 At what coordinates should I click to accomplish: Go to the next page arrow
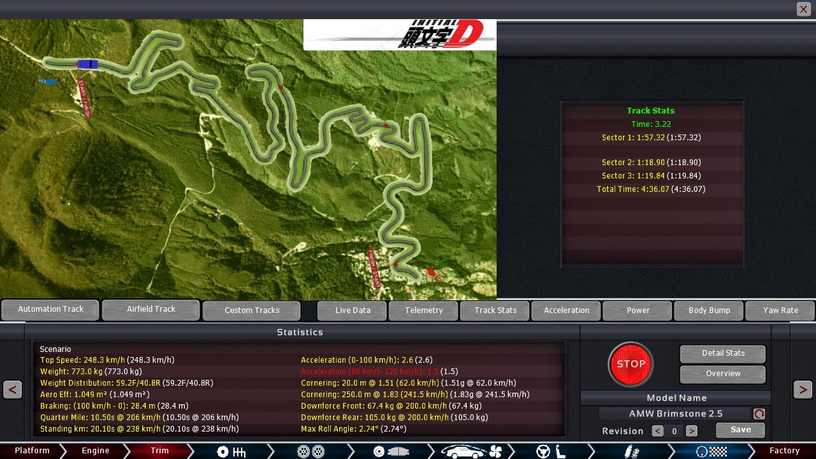(803, 390)
